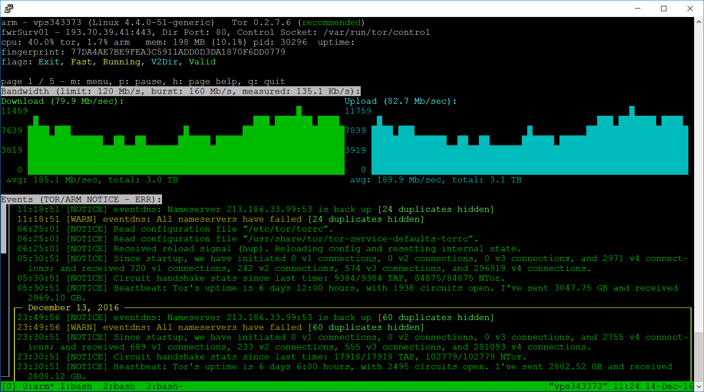Select tmux window 2:bash
Screen dimensions: 704x392
point(119,386)
